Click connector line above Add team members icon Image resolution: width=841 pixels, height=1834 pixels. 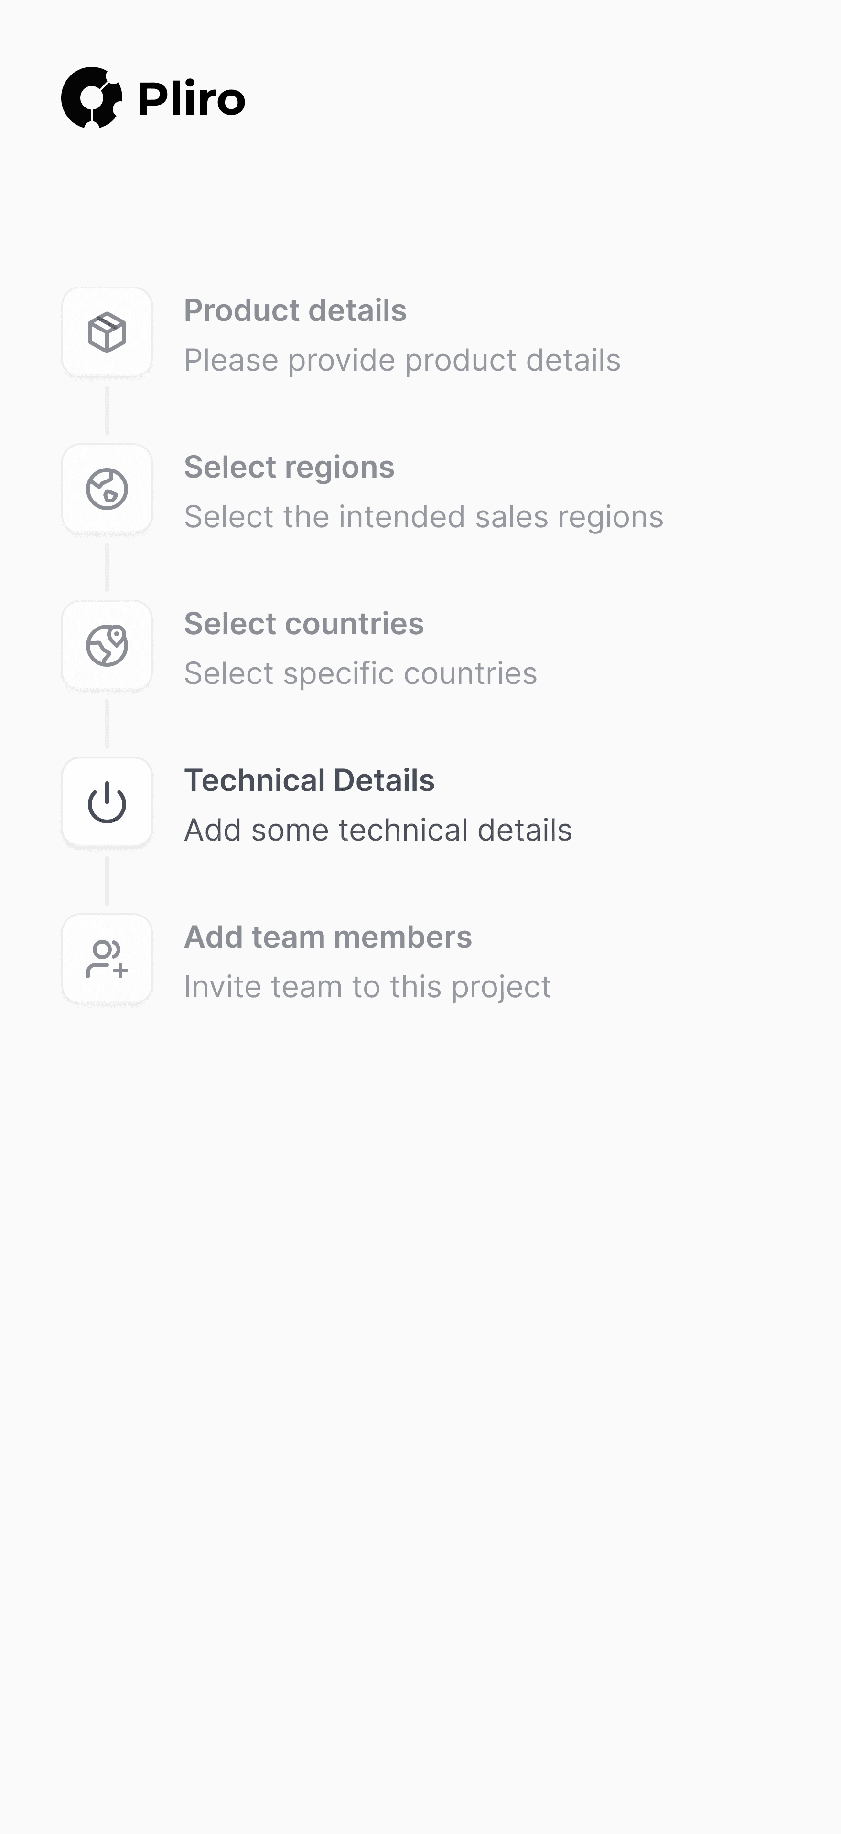(x=107, y=881)
